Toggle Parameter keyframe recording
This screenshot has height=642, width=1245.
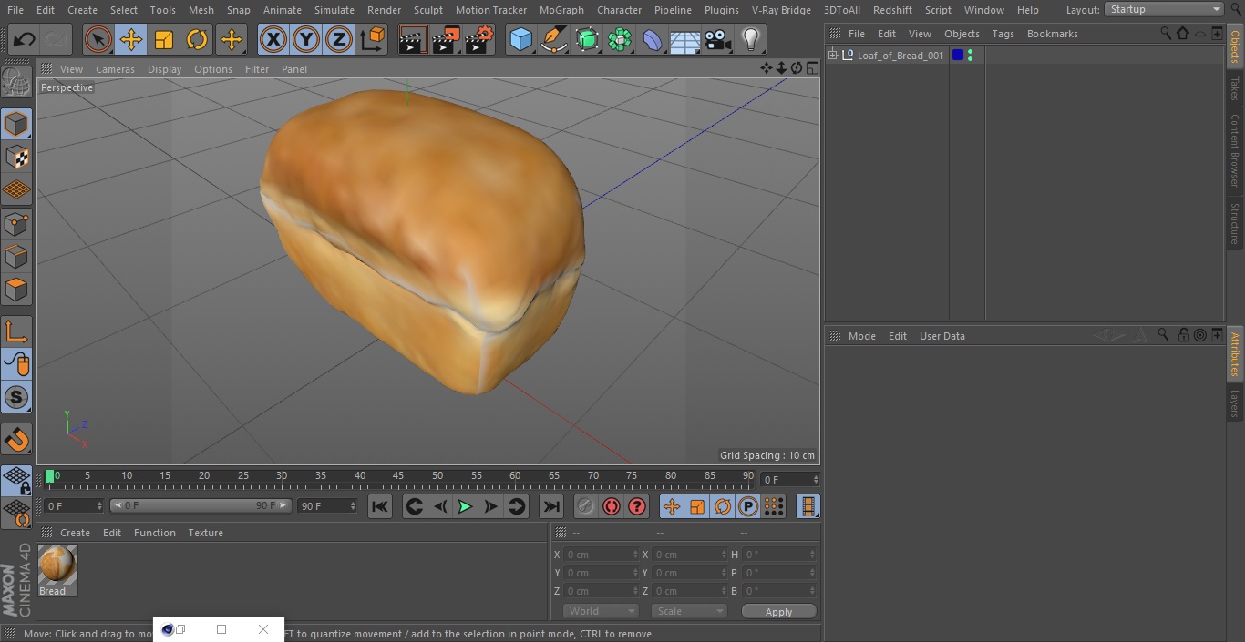[748, 506]
